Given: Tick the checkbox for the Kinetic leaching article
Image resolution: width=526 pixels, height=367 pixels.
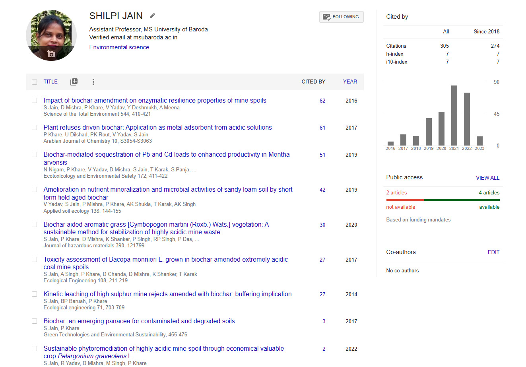Looking at the screenshot, I should click(35, 294).
